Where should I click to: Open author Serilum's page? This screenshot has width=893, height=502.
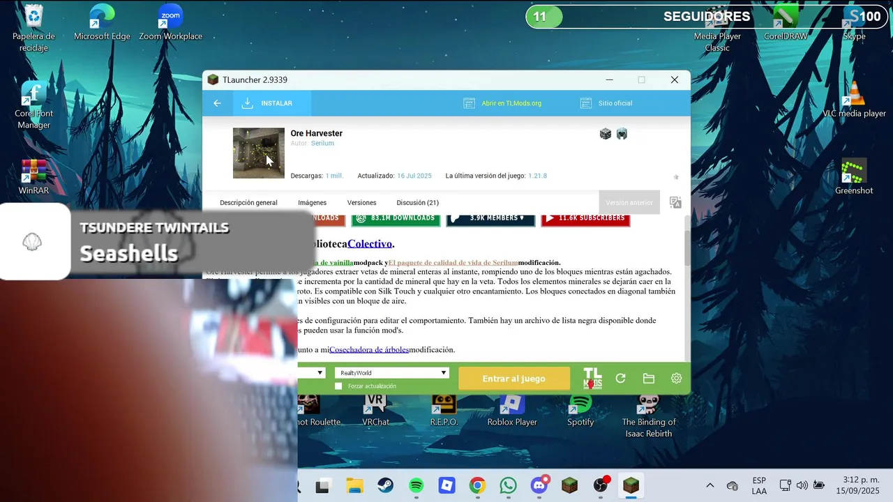(322, 143)
